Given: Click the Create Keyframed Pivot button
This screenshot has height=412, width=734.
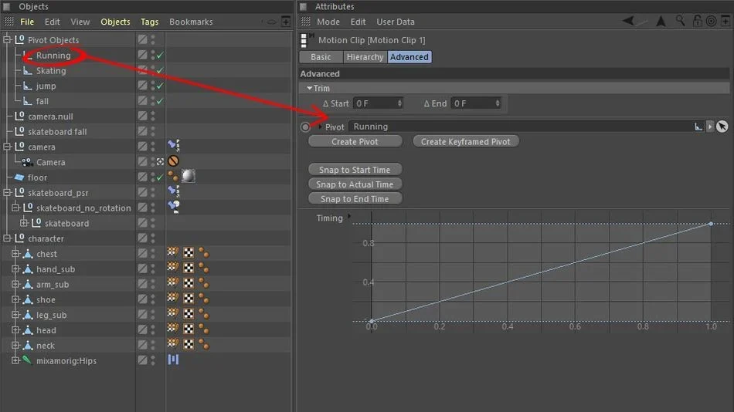Looking at the screenshot, I should click(x=465, y=141).
